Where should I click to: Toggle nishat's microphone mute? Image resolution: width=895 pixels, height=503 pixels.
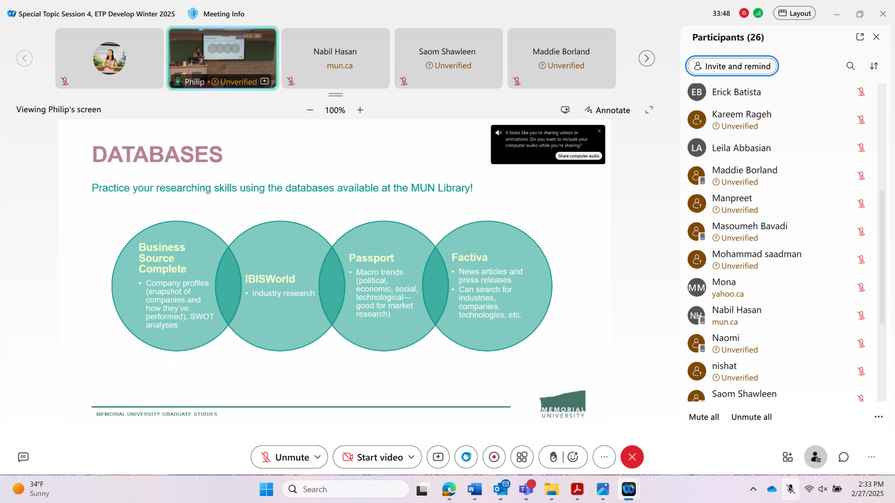(861, 371)
